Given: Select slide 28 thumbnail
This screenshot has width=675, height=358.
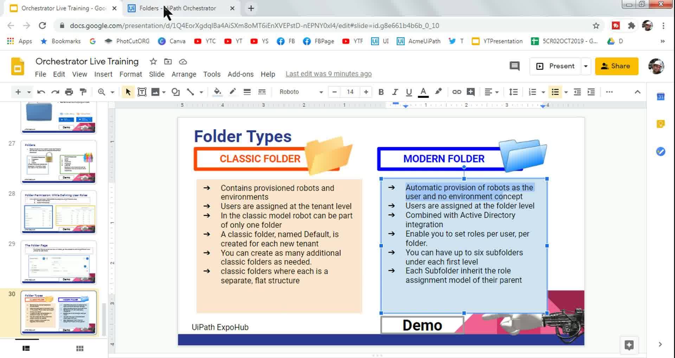Looking at the screenshot, I should click(x=58, y=212).
